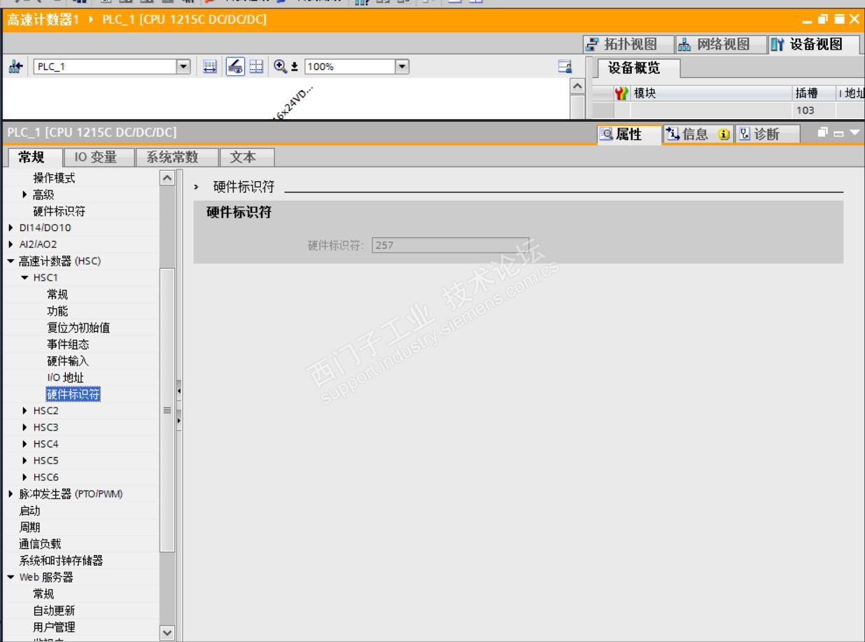
Task: Select 用户管理 under Web 服务器
Action: [x=54, y=627]
